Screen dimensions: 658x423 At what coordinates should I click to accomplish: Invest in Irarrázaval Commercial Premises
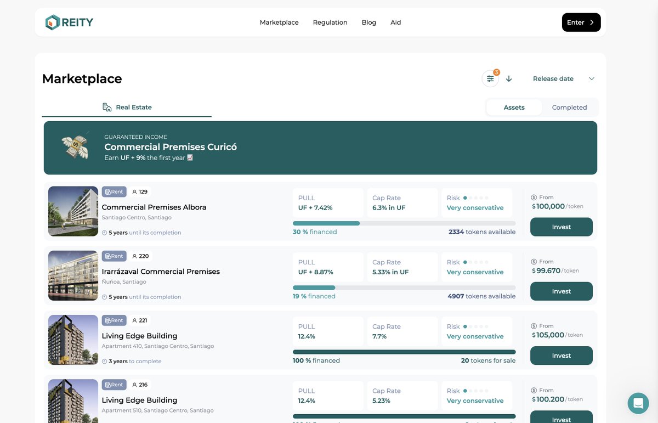click(561, 291)
